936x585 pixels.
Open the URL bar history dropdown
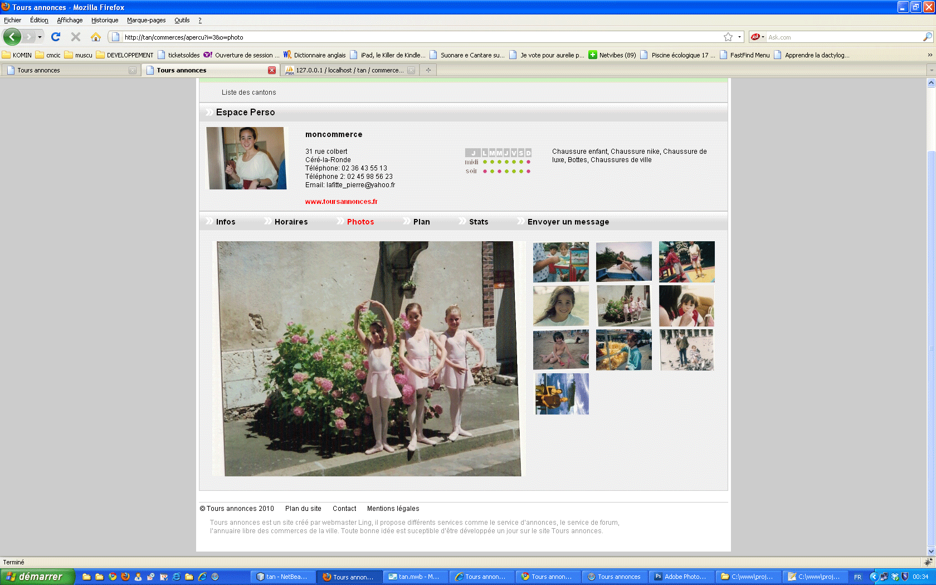[739, 37]
